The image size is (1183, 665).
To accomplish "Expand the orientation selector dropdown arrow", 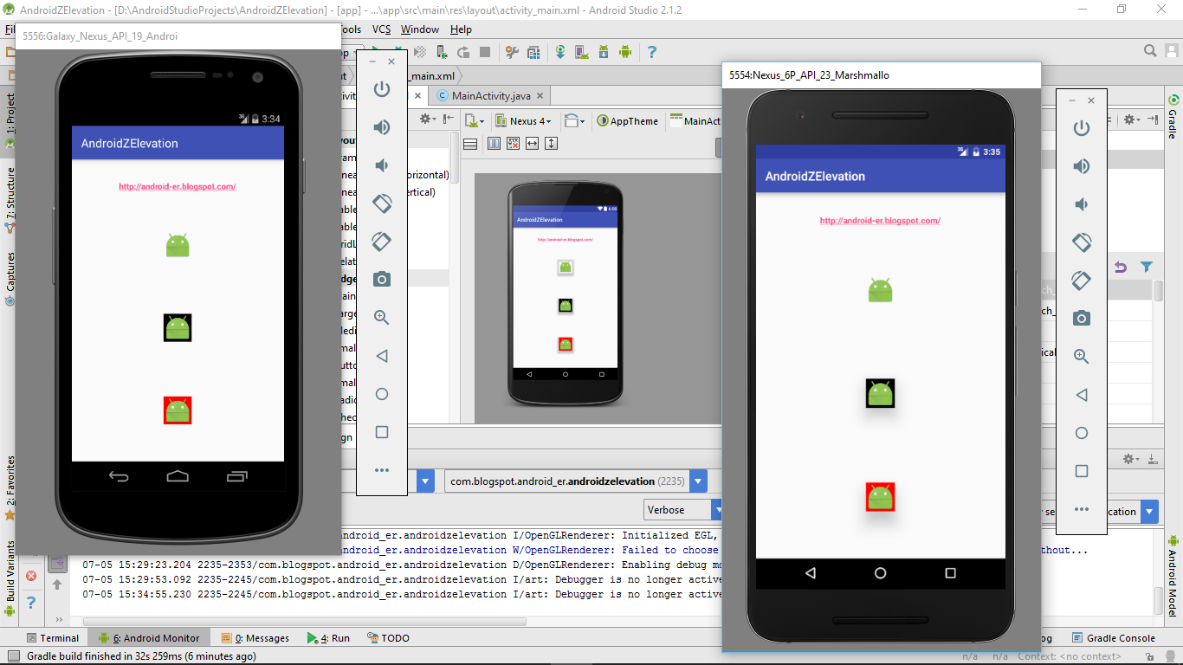I will tap(584, 121).
